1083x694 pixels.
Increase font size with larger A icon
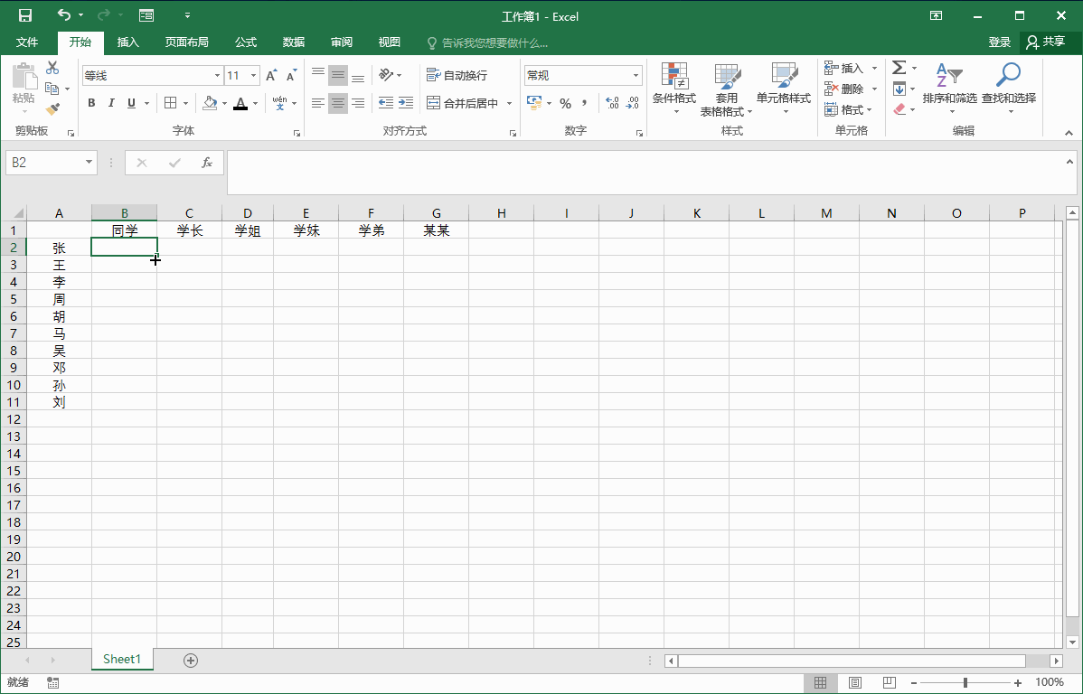click(271, 75)
